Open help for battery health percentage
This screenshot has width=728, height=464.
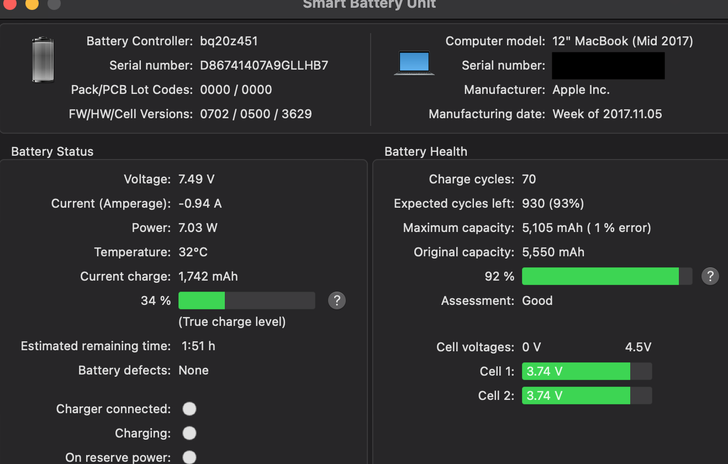coord(710,276)
